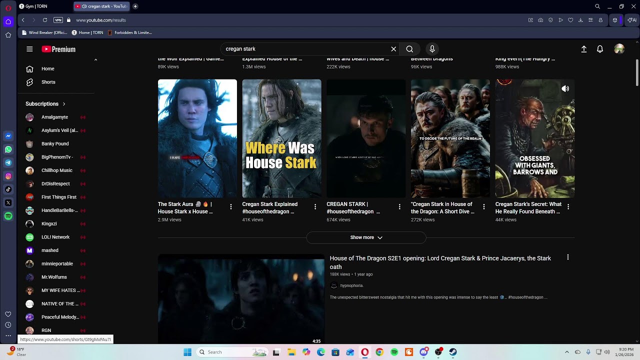Viewport: 640px width, 360px height.
Task: Open Telegram in Opera sidebar
Action: [8, 163]
